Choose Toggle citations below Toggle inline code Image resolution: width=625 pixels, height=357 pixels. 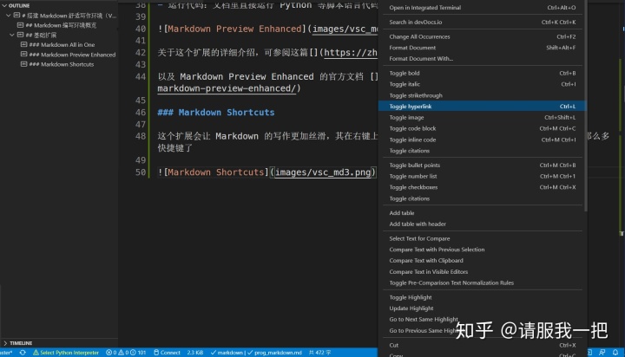[x=483, y=151]
